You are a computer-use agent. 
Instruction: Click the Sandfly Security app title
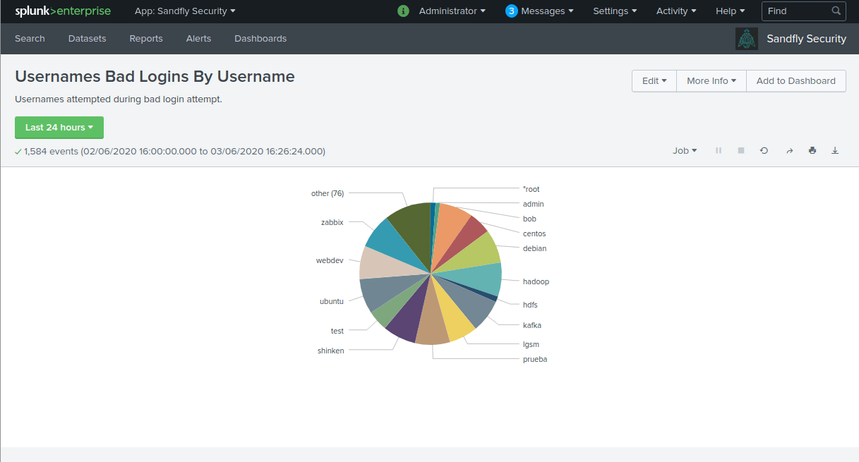[x=807, y=39]
